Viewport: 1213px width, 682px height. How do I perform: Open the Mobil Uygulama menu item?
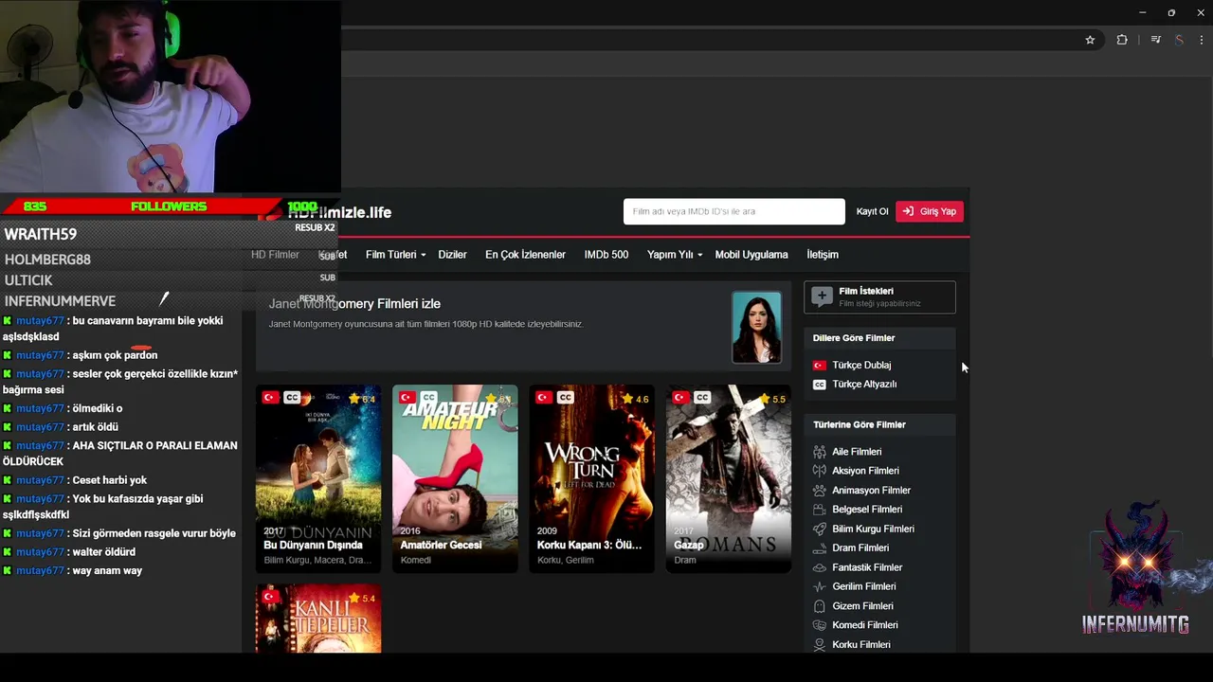click(x=751, y=255)
